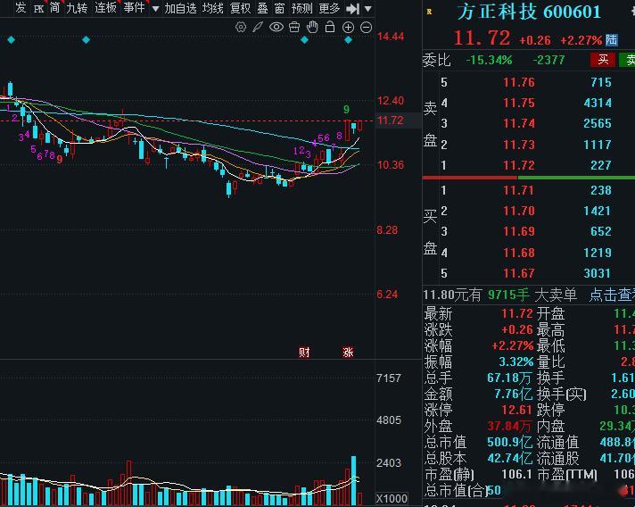Image resolution: width=635 pixels, height=507 pixels.
Task: Click the 涨 event marker on chart
Action: (x=348, y=352)
